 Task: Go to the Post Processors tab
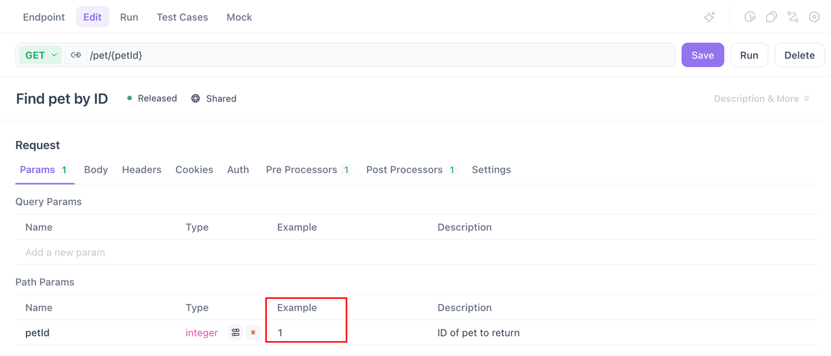point(404,170)
